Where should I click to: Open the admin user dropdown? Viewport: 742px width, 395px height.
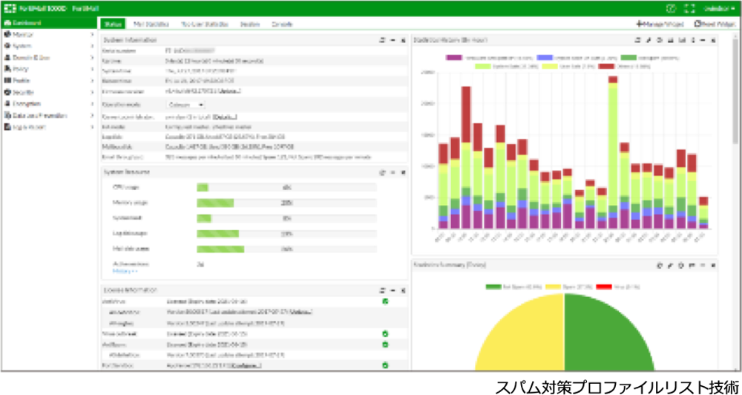tap(718, 8)
